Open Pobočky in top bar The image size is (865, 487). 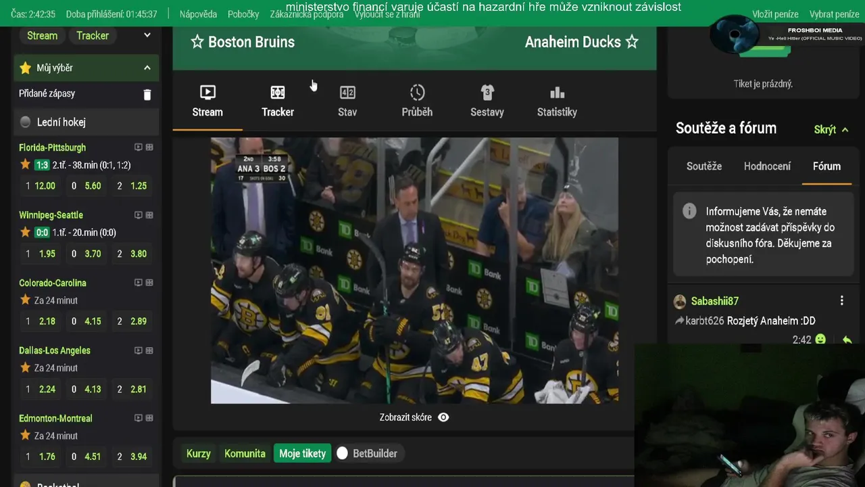pyautogui.click(x=243, y=14)
